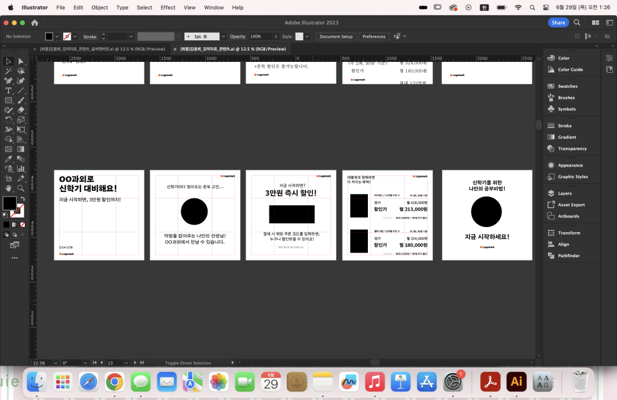
Task: Swap fill and stroke arrows
Action: click(x=23, y=198)
